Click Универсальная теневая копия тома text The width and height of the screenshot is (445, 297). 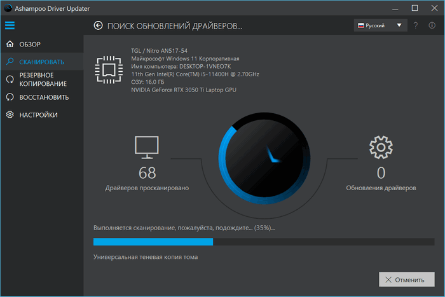(x=146, y=257)
